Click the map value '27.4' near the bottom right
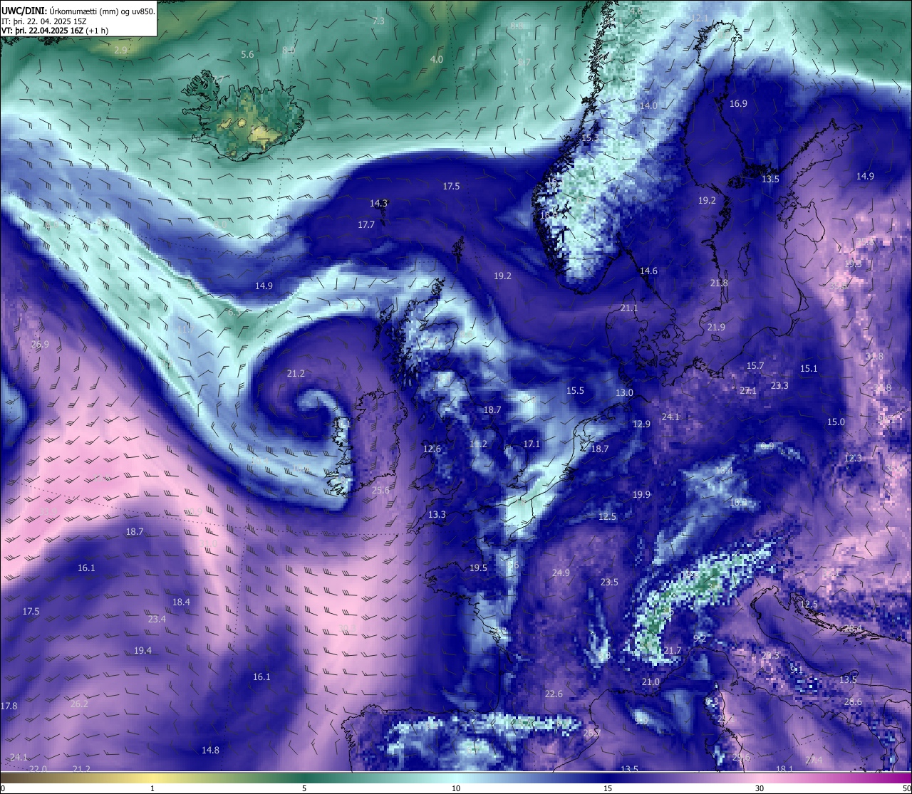This screenshot has height=794, width=912. point(814,760)
